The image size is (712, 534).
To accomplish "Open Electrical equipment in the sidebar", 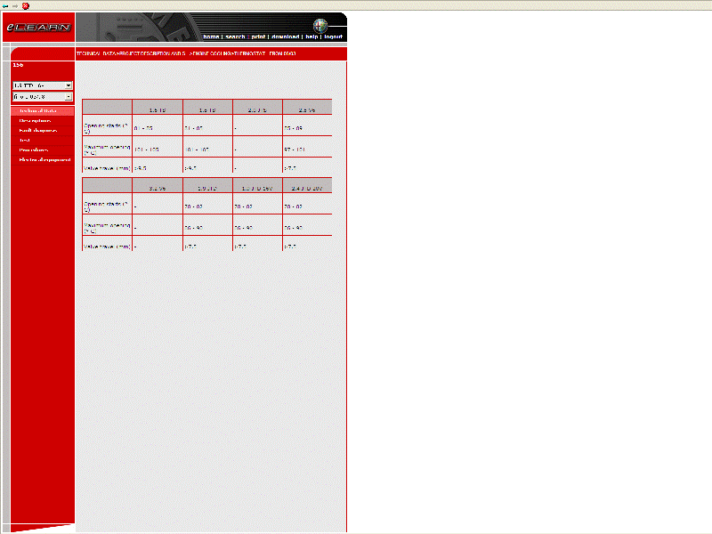I will pos(44,160).
